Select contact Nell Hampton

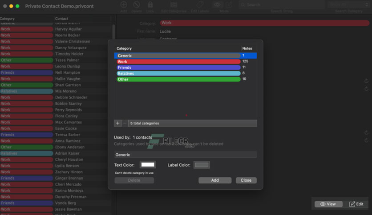[67, 72]
